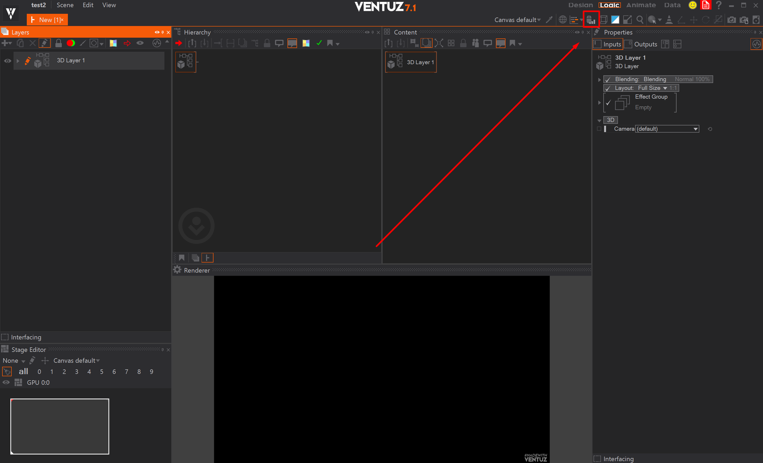Screen dimensions: 763x463
Task: Switch to the Design workspace
Action: [580, 5]
